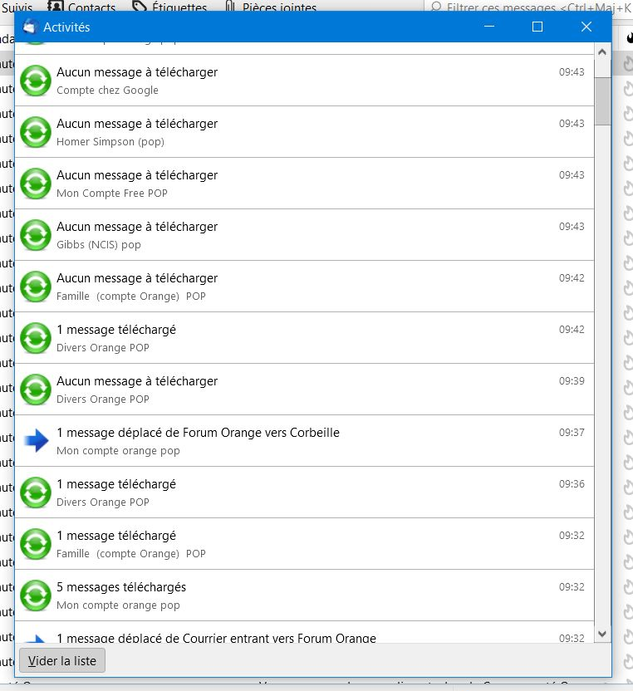
Task: Click the activity list scrollbar thumb
Action: pos(603,100)
